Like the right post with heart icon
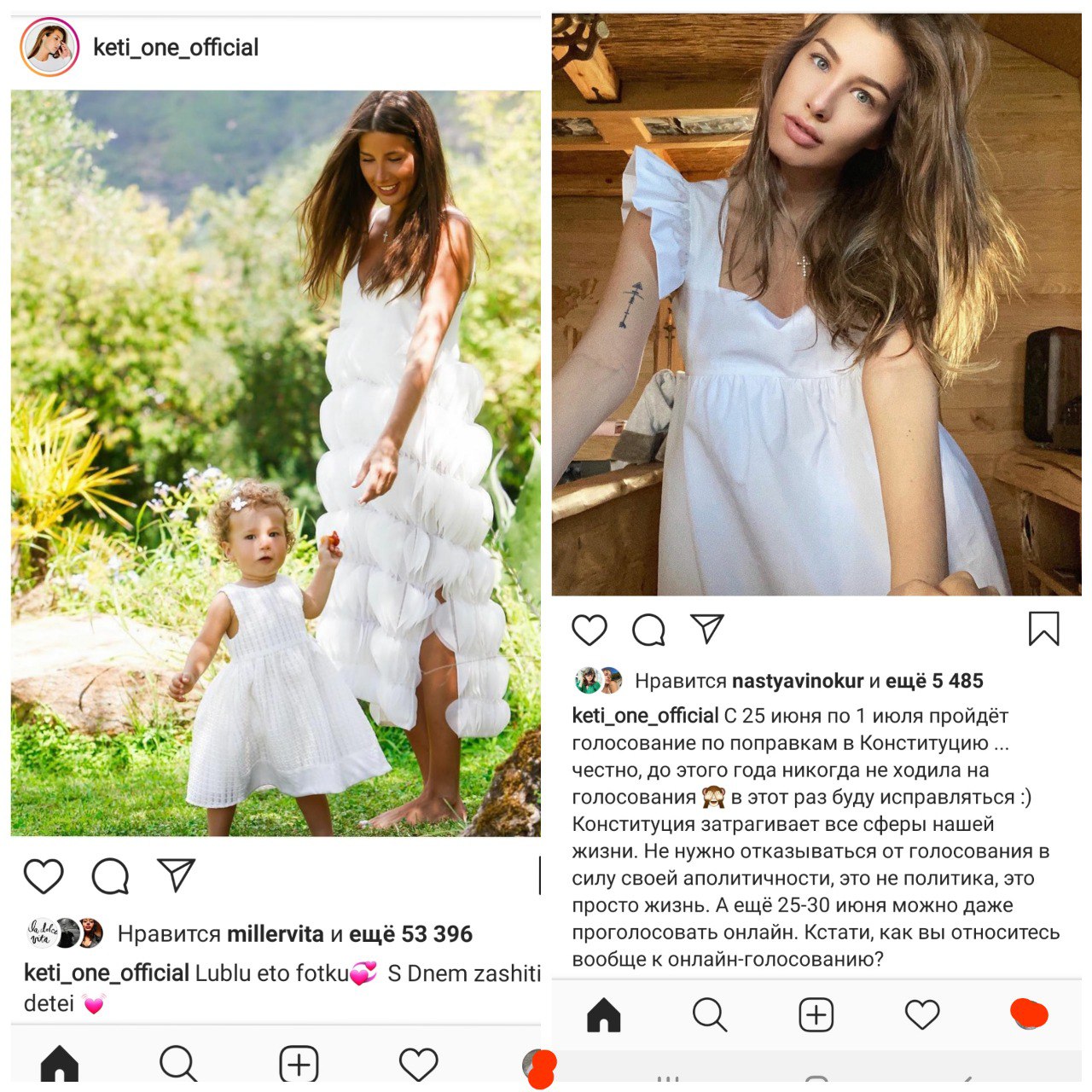This screenshot has width=1092, height=1092. (x=590, y=630)
